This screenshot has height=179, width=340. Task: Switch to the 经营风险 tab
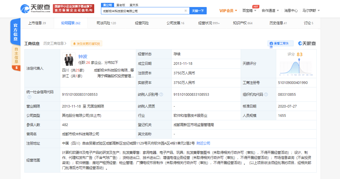[142, 23]
